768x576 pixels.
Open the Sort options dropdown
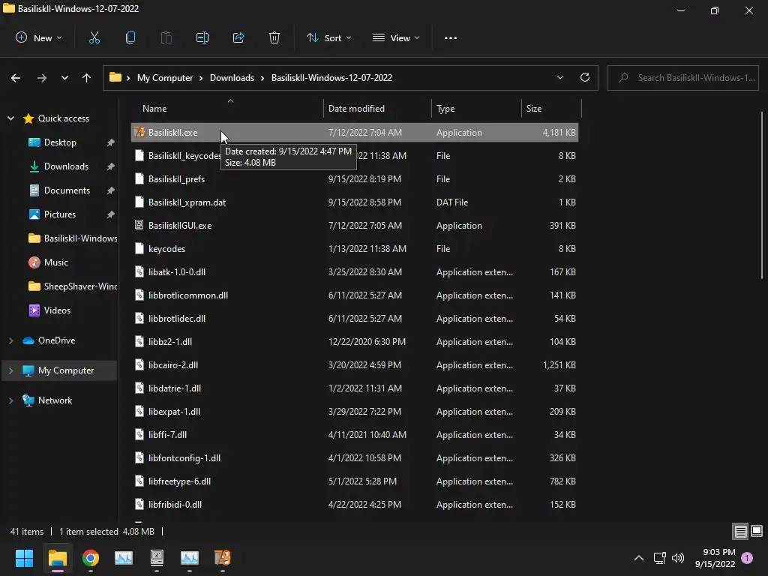coord(328,37)
